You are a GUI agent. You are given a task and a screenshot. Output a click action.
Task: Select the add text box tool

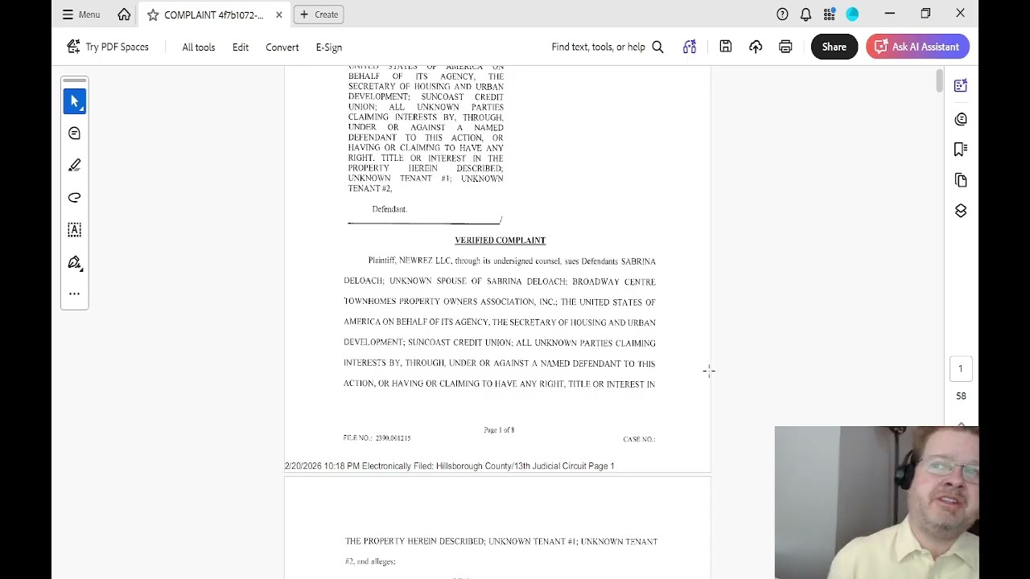(x=75, y=230)
